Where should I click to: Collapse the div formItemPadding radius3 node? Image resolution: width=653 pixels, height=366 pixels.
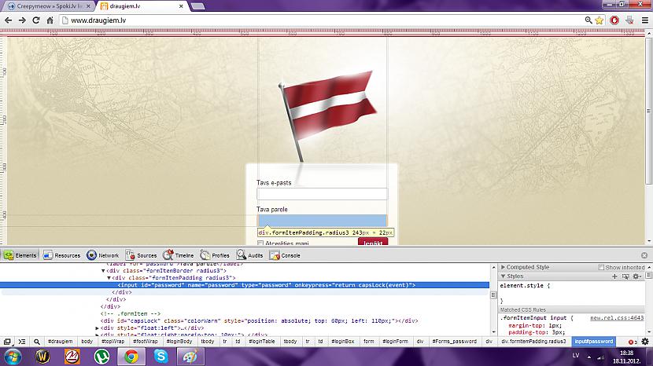[x=109, y=278]
